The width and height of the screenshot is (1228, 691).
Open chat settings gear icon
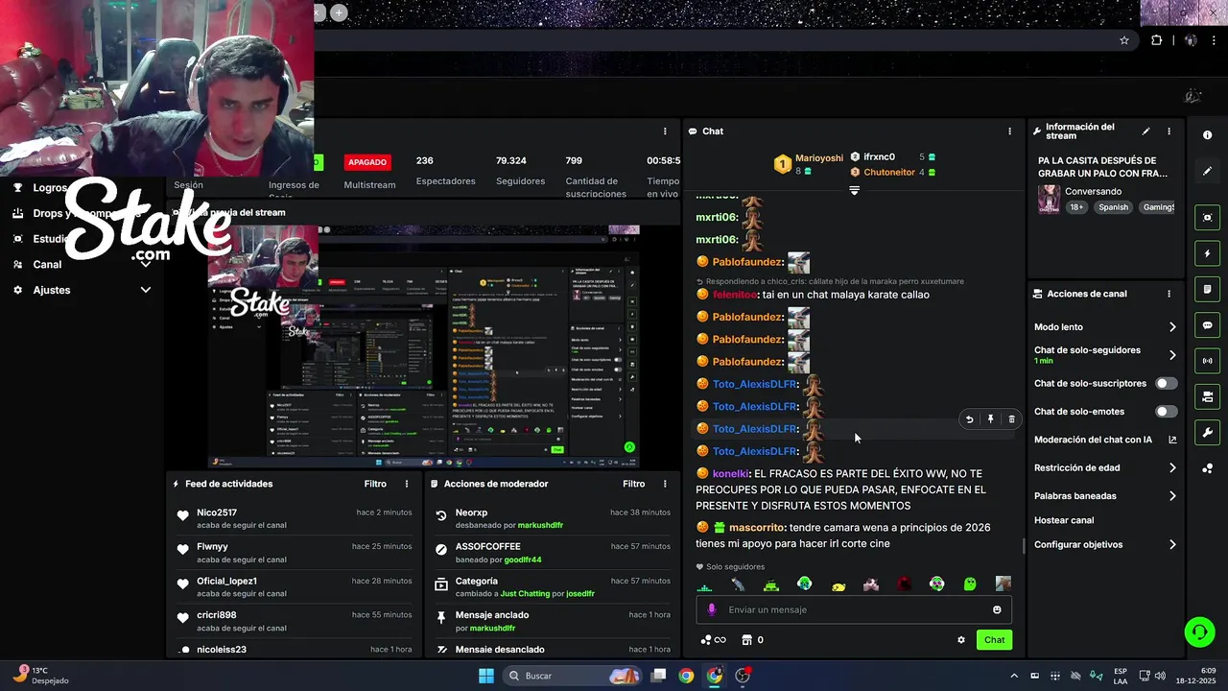click(961, 640)
